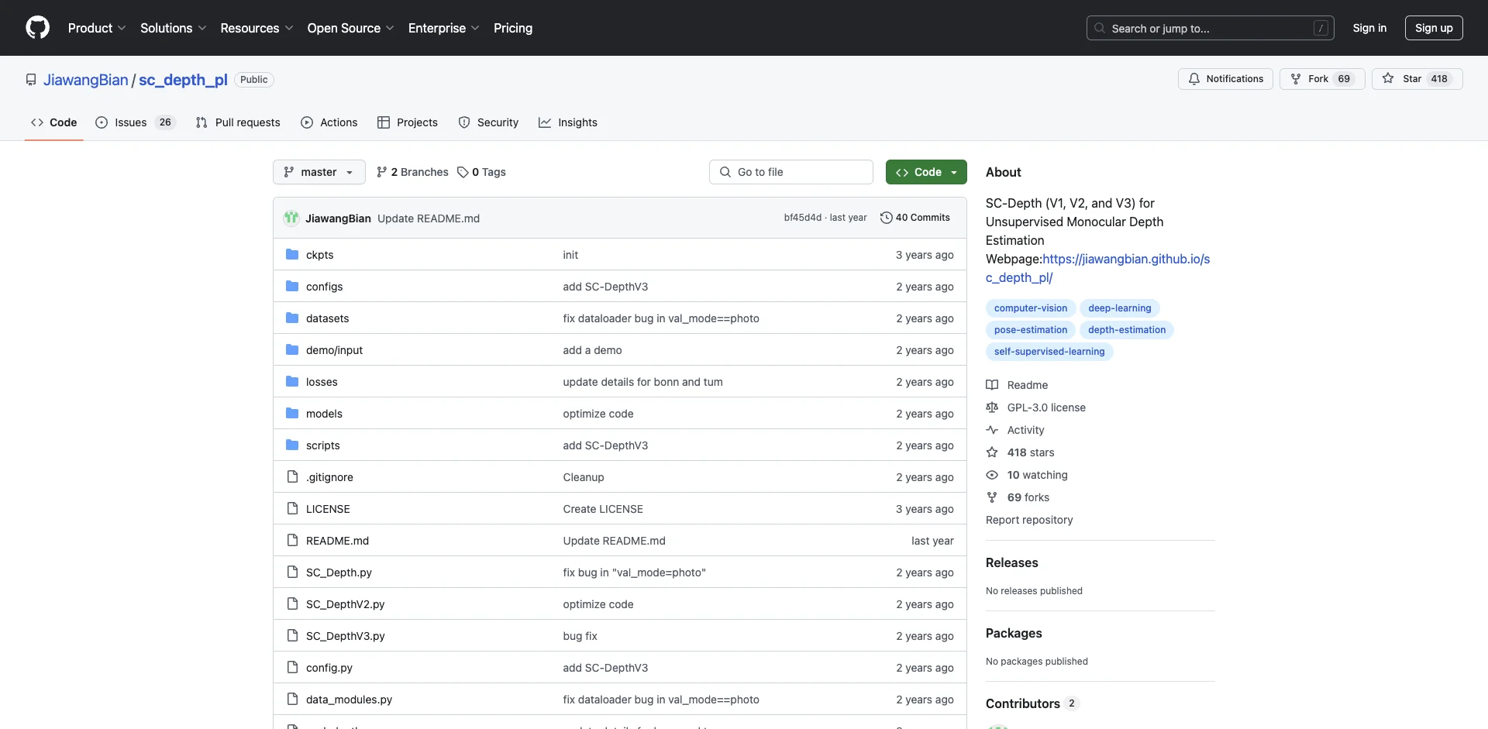The height and width of the screenshot is (729, 1488).
Task: Click the watching eye icon
Action: (992, 475)
